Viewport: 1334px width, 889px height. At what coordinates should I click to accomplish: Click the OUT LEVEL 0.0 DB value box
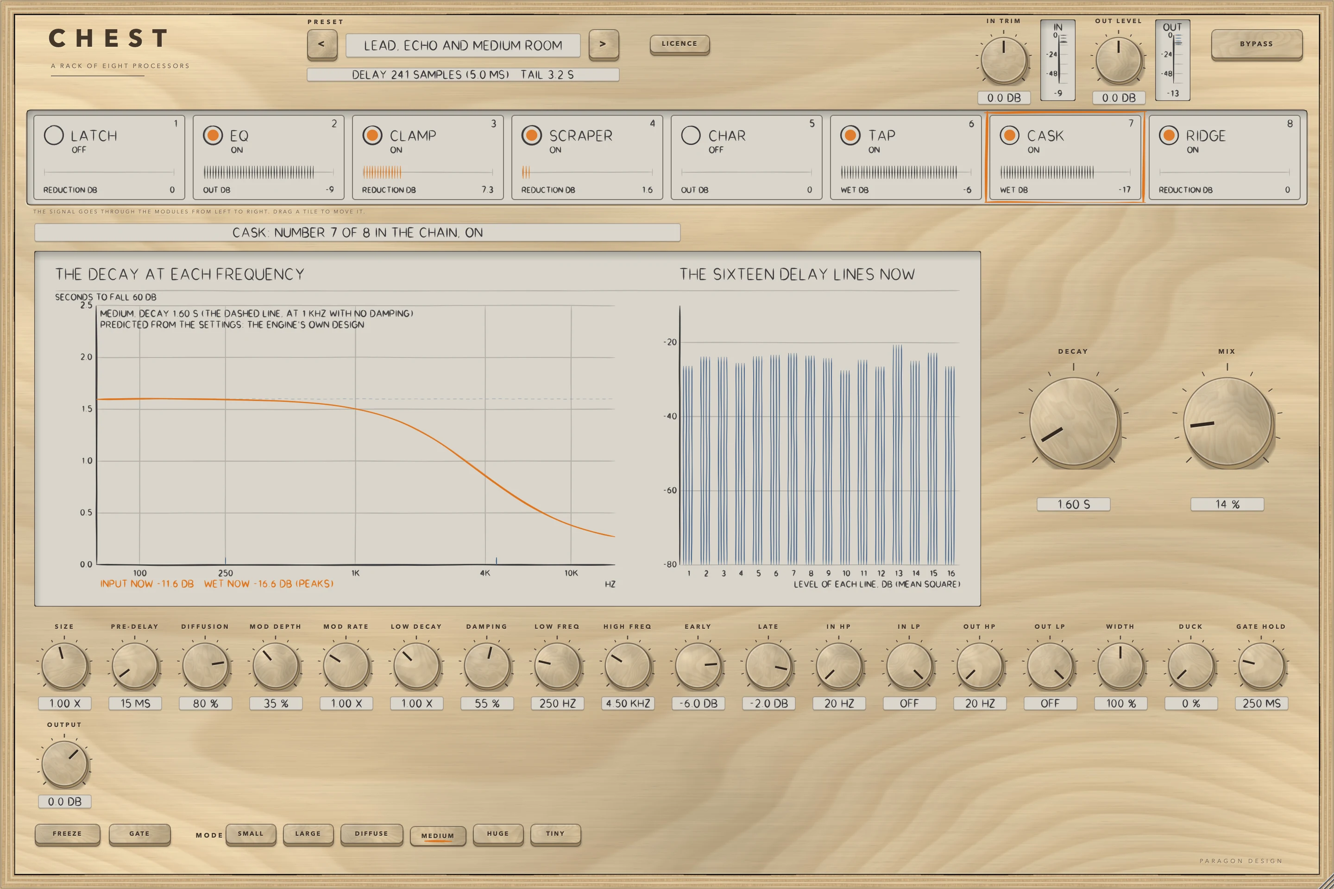pyautogui.click(x=1119, y=98)
